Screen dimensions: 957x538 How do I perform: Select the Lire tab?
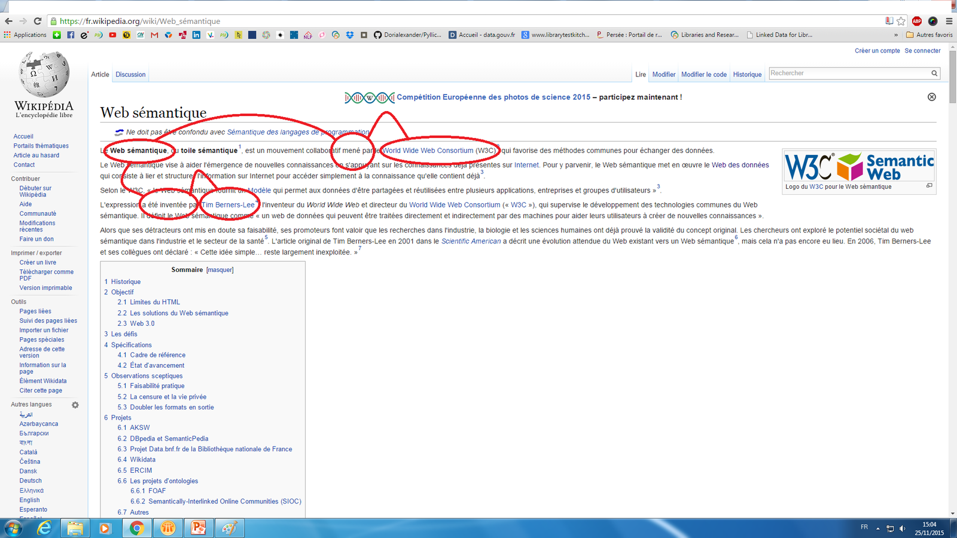click(641, 75)
